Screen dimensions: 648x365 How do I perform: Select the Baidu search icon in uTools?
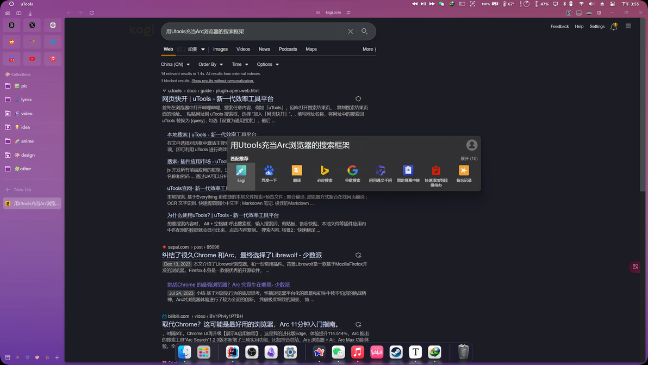coord(269,174)
